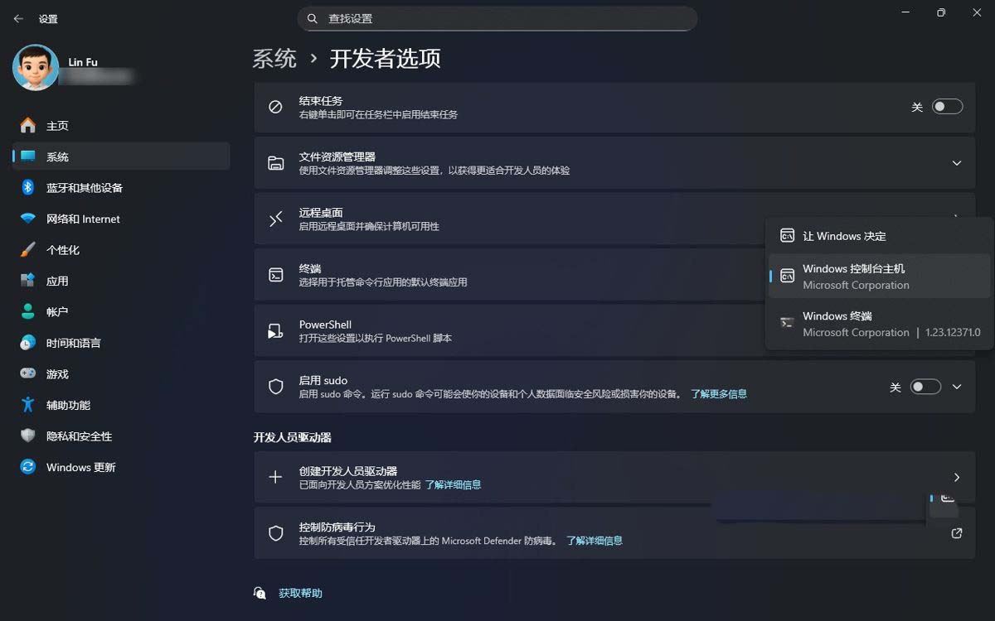Click the 启用 sudo shield icon
The image size is (995, 621).
point(276,387)
